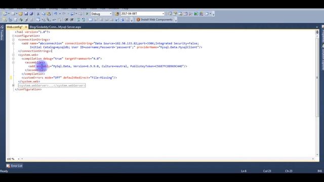Click the customErrors mode "Off" value
The image size is (324, 182).
pos(57,77)
